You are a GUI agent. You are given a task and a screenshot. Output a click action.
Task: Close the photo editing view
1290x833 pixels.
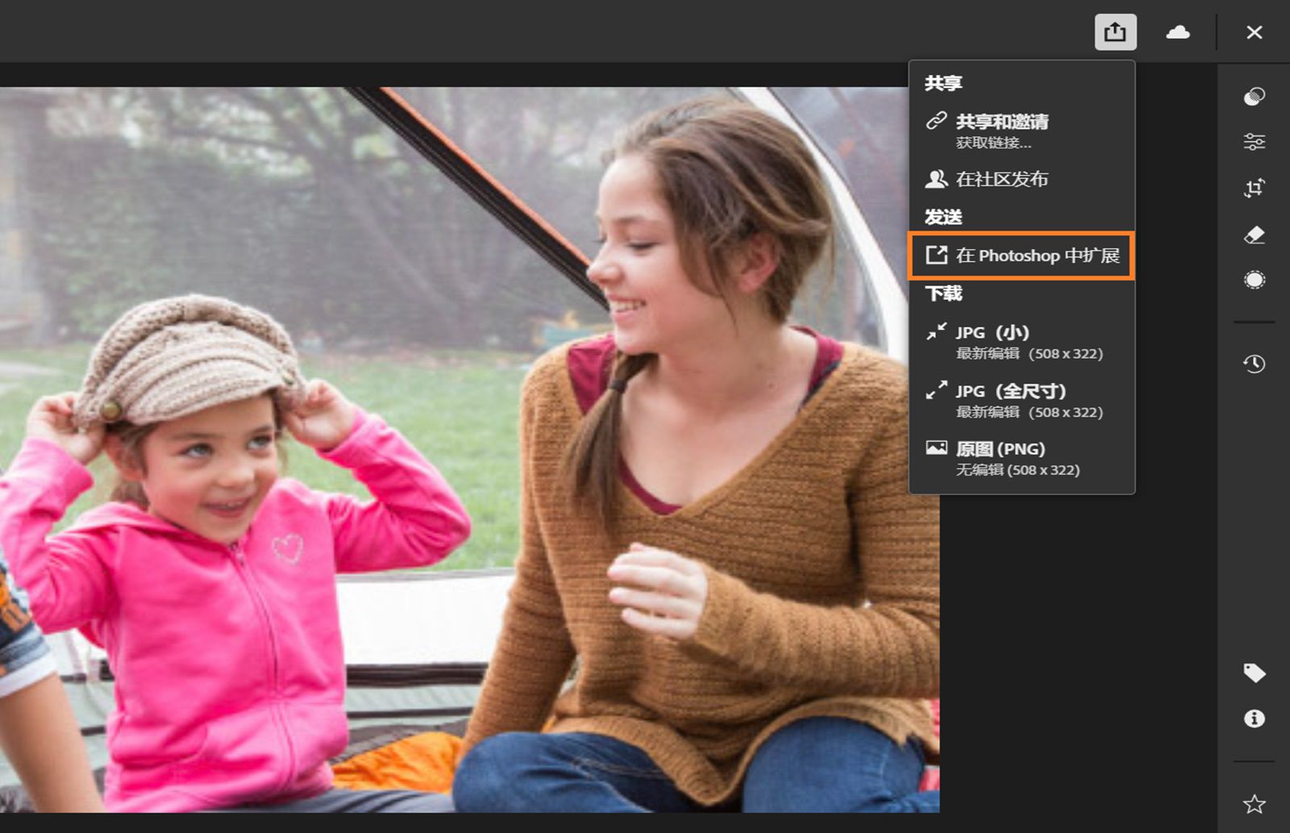tap(1255, 32)
